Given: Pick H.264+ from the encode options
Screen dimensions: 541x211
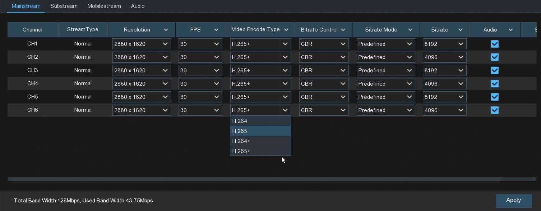Looking at the screenshot, I should [x=260, y=141].
